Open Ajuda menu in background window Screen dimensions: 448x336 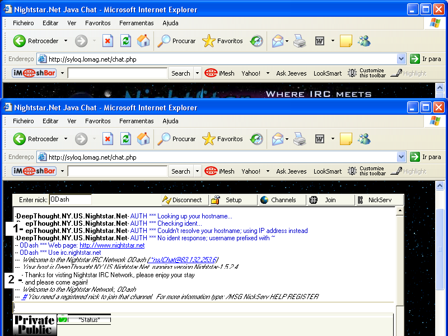click(x=171, y=23)
